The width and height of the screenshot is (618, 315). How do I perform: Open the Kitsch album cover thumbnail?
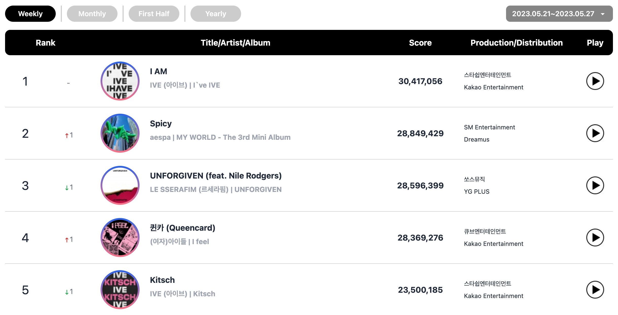point(120,290)
